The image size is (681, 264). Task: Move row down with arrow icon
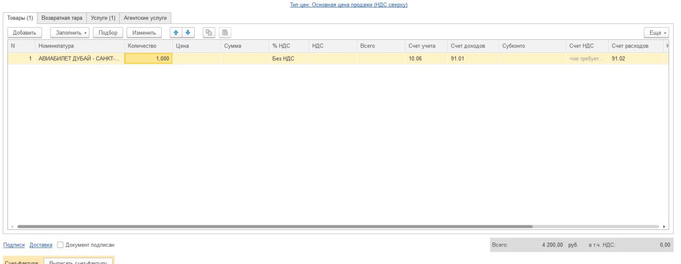coord(188,32)
